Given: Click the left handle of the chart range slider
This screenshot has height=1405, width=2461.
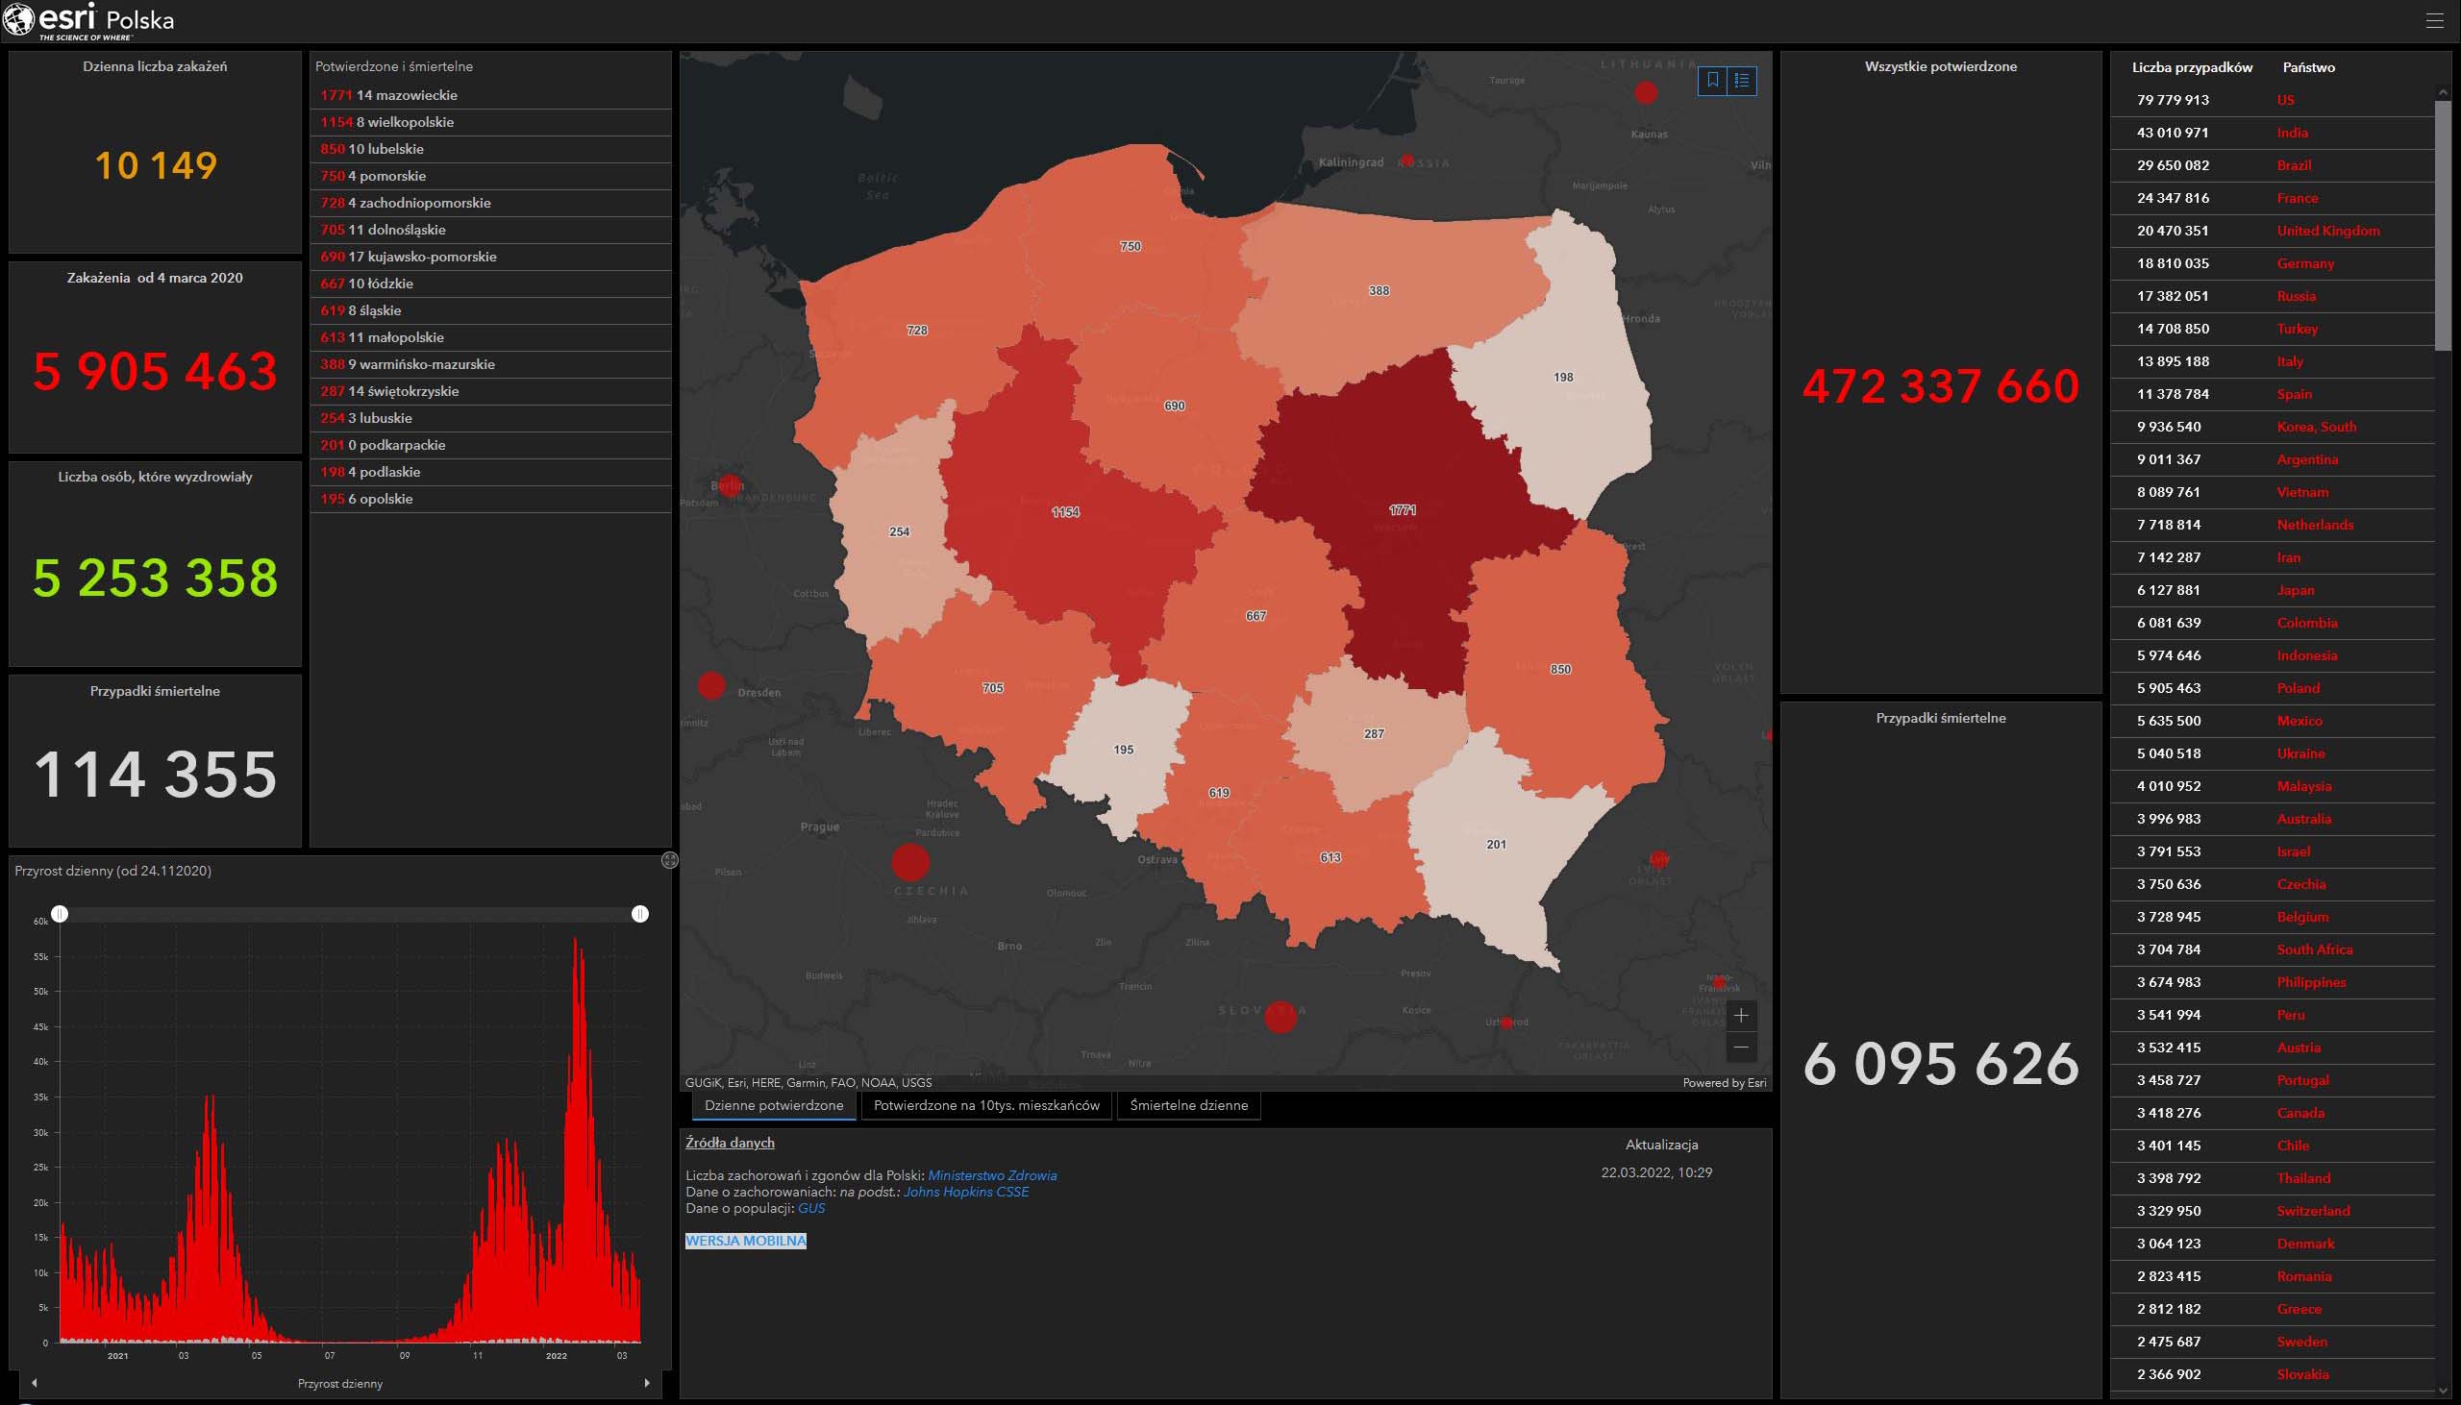Looking at the screenshot, I should tap(60, 914).
